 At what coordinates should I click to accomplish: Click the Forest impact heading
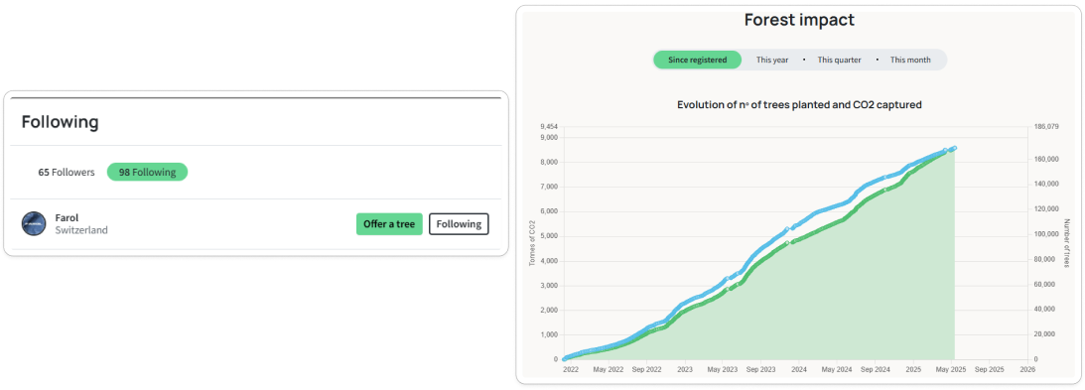[x=799, y=20]
